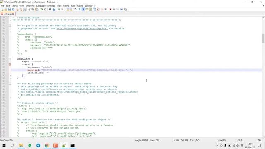The image size is (265, 149).
Task: Toggle Show All Characters icon
Action: click(79, 9)
